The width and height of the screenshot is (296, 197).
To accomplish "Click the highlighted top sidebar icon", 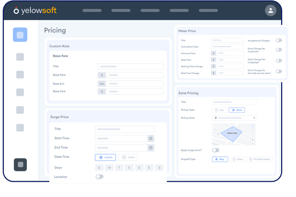I will 20,35.
